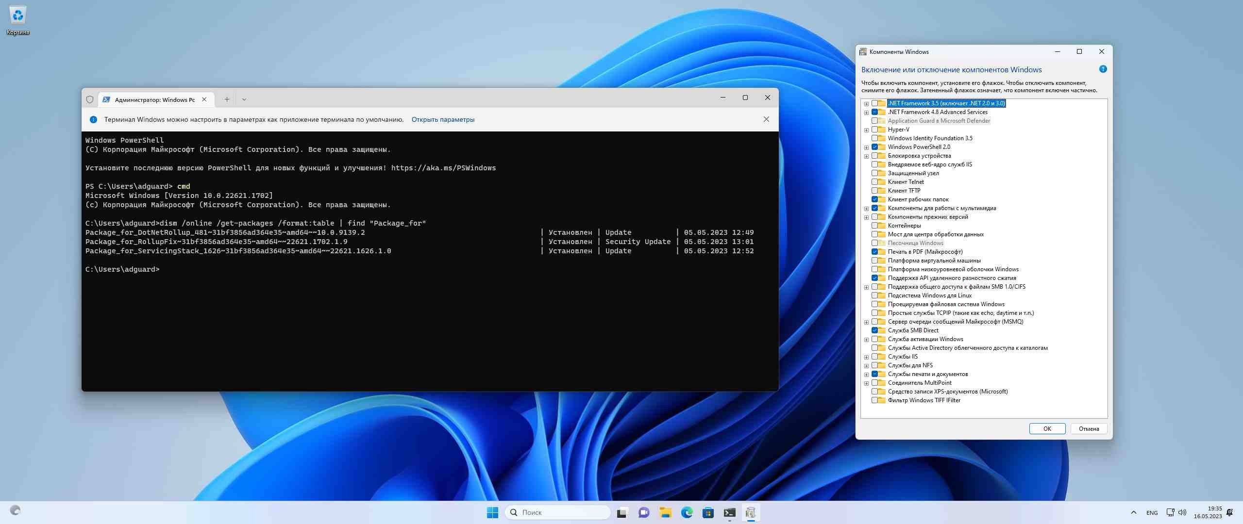Click OK button to apply changes
Screen dimensions: 1243x524
(x=1046, y=428)
